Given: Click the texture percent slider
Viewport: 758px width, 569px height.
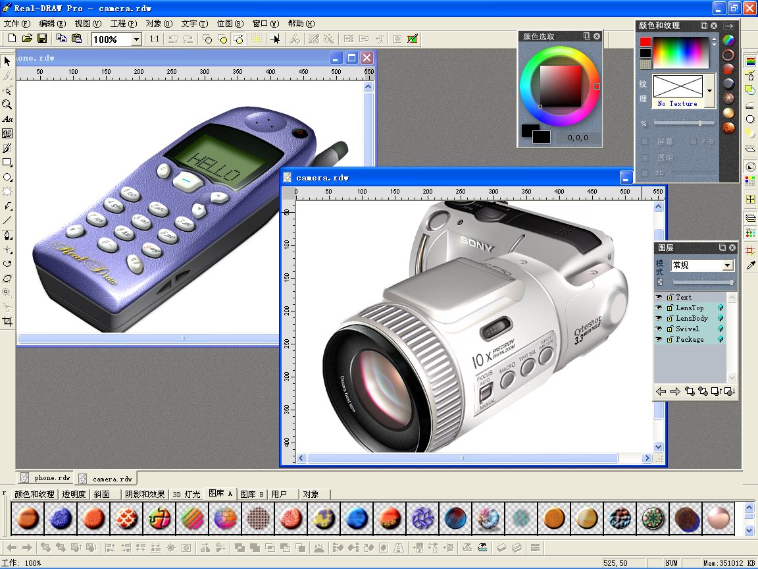Looking at the screenshot, I should [x=684, y=123].
